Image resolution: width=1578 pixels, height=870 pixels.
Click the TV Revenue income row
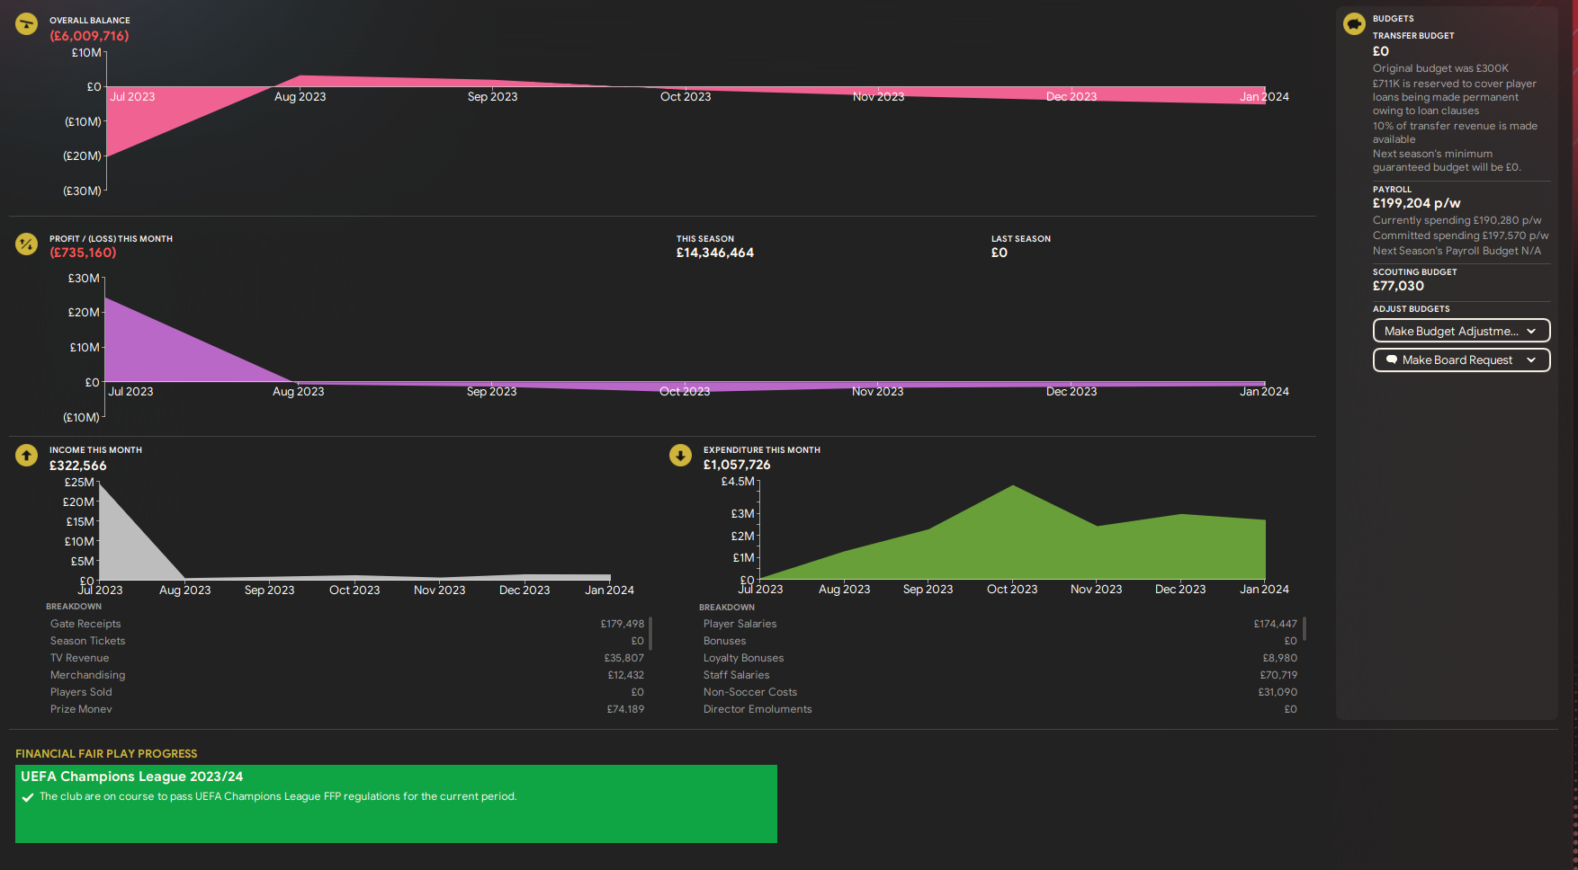(x=346, y=658)
